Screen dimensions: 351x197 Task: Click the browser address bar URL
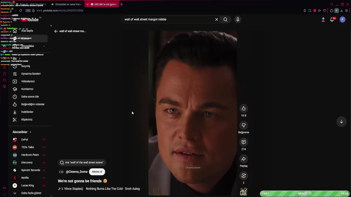click(x=60, y=11)
